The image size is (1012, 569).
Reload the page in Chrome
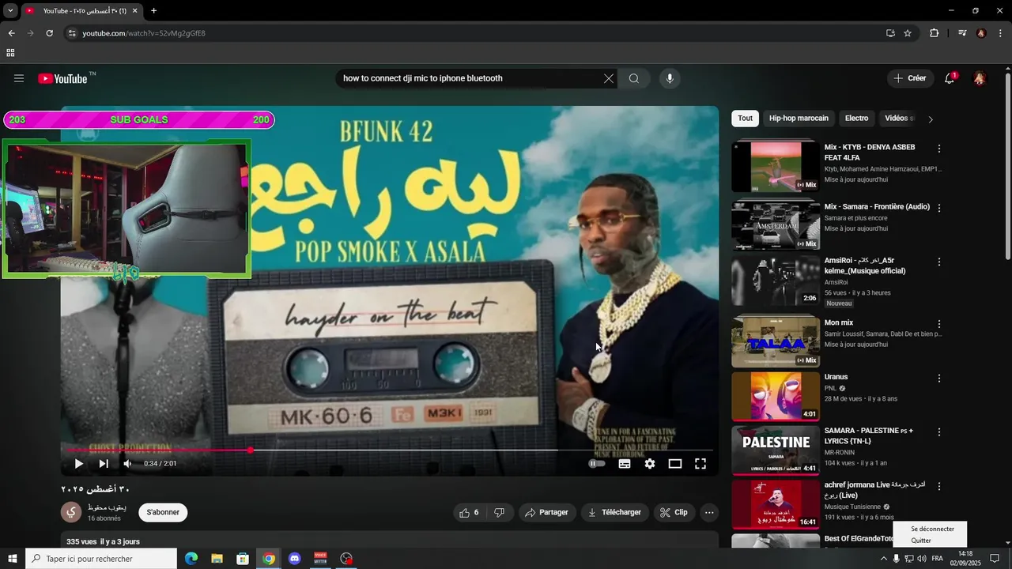[x=49, y=33]
